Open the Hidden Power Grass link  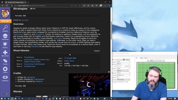32,62
